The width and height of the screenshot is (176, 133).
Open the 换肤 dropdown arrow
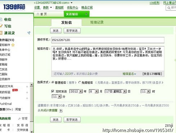[51, 8]
